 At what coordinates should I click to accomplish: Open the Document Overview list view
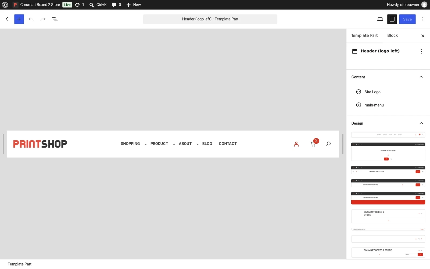click(55, 19)
